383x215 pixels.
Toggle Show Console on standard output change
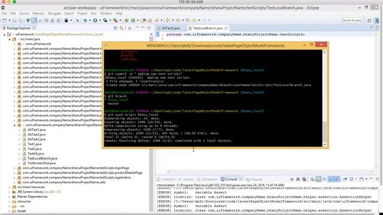(x=331, y=179)
